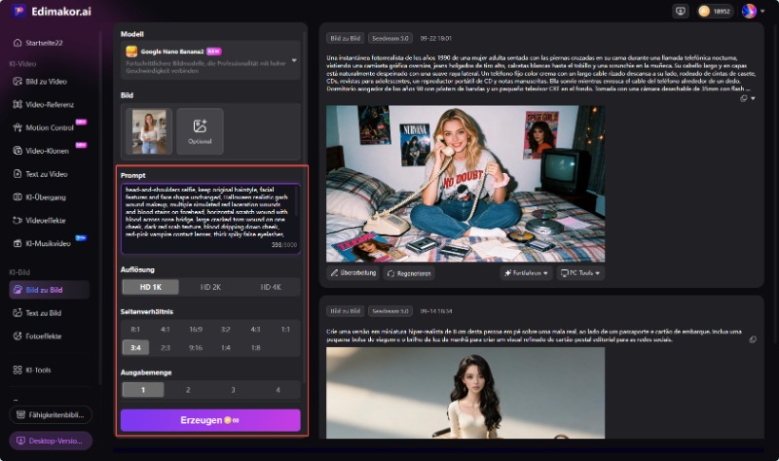Click the Bild zu Bild sidebar icon
The width and height of the screenshot is (779, 461).
pos(18,290)
